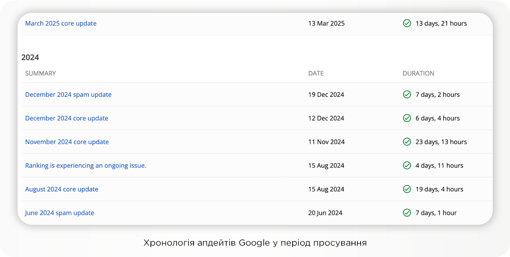The image size is (510, 257).
Task: Open the 'Ranking is experiencing an ongoing issue' link
Action: click(x=85, y=166)
